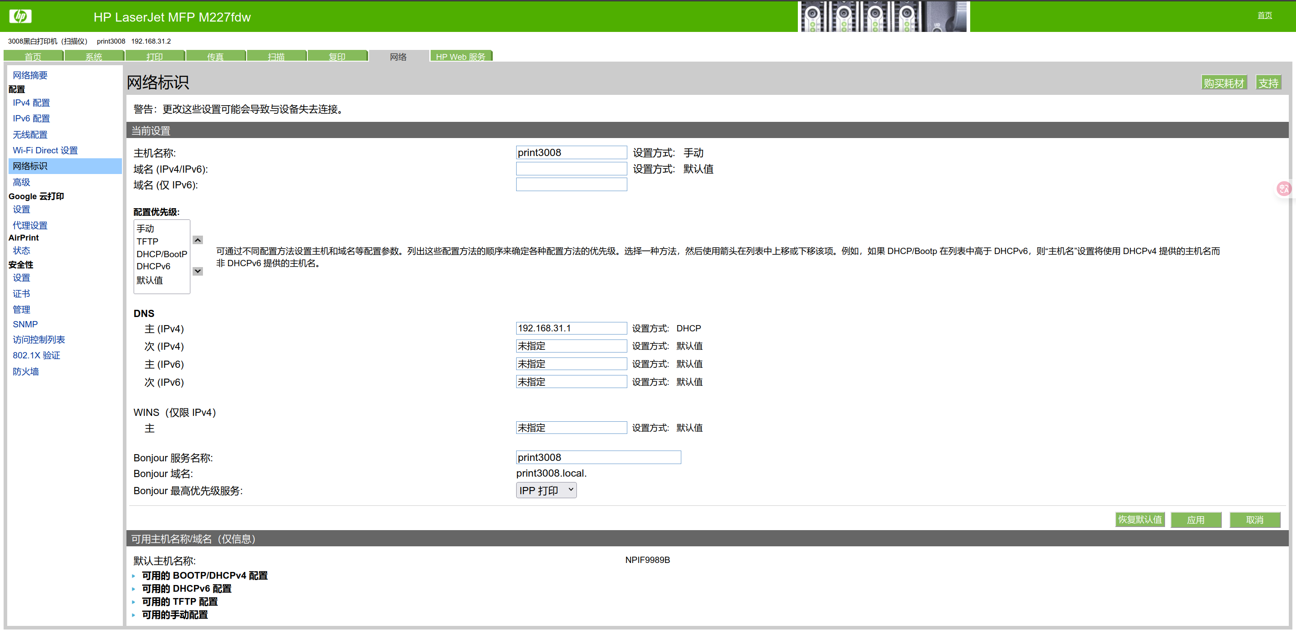Open the HP Web 服务 tab
This screenshot has width=1296, height=634.
[x=460, y=56]
